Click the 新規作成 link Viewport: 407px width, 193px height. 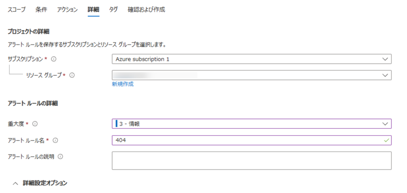click(x=123, y=84)
